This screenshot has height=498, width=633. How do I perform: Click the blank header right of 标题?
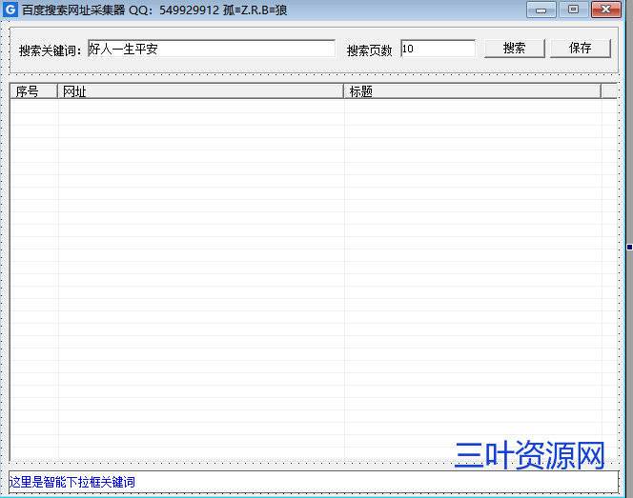click(609, 91)
